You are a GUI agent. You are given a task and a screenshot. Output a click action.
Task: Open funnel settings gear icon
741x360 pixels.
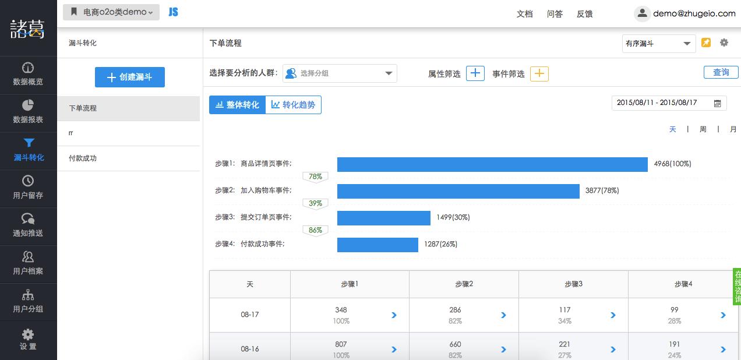724,43
